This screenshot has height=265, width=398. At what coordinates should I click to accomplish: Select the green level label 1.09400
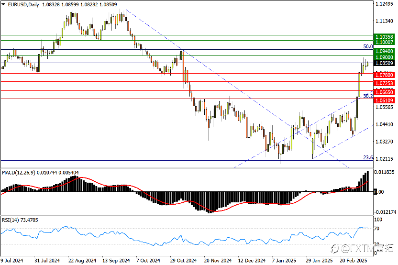click(x=384, y=51)
